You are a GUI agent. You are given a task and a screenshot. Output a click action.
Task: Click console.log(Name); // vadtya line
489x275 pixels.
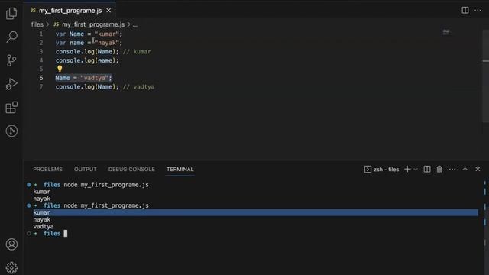(x=105, y=86)
